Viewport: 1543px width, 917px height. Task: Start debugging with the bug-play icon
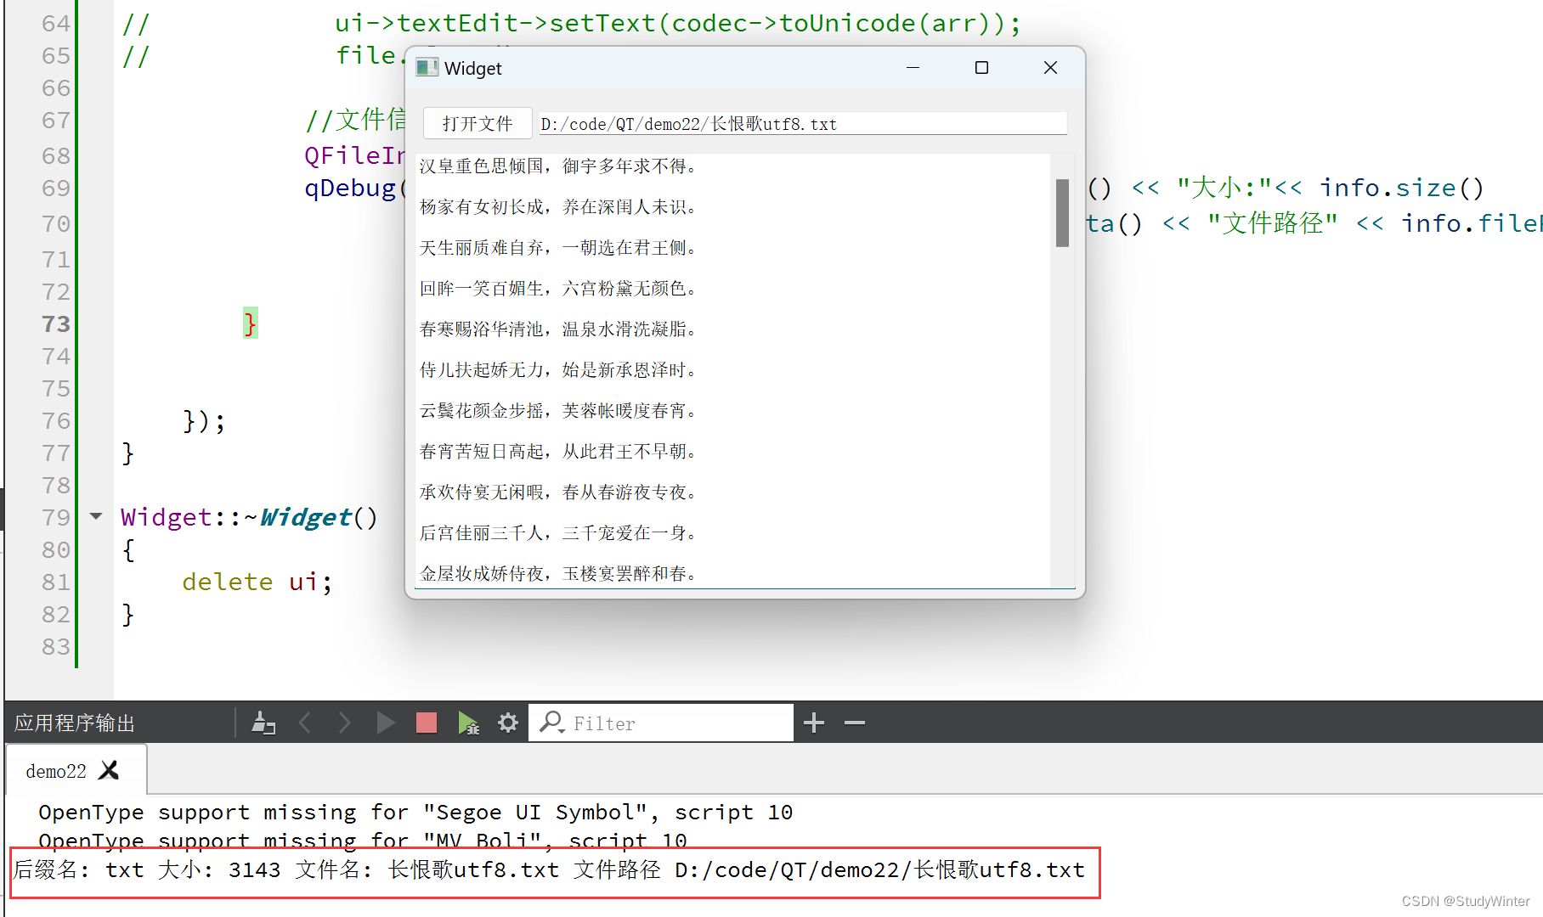[x=467, y=723]
